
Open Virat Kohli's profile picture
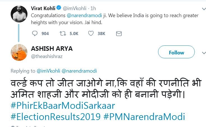(x=19, y=13)
